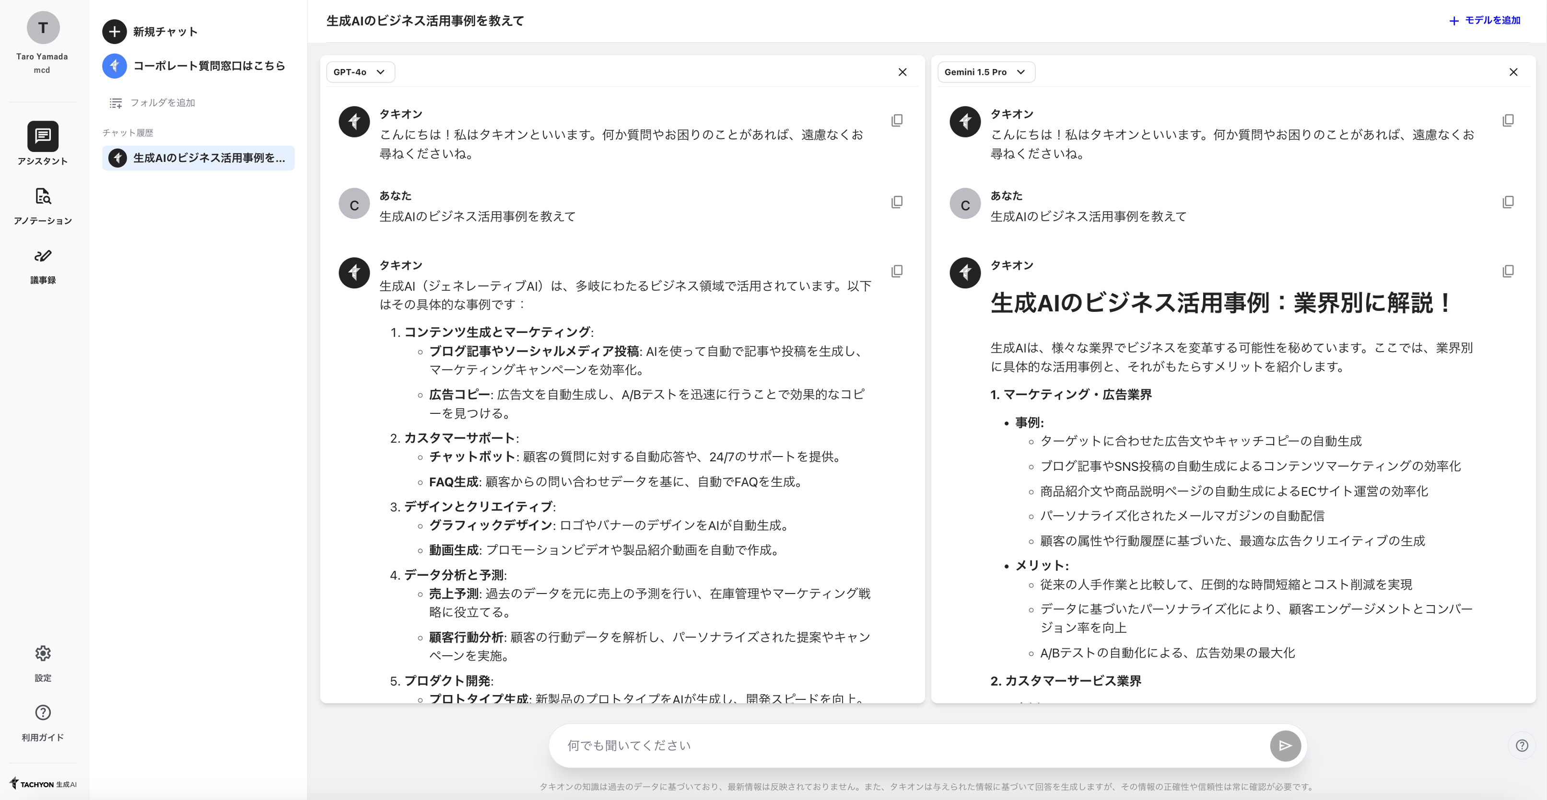This screenshot has width=1547, height=800.
Task: Open the アノテーション document search icon
Action: 43,196
